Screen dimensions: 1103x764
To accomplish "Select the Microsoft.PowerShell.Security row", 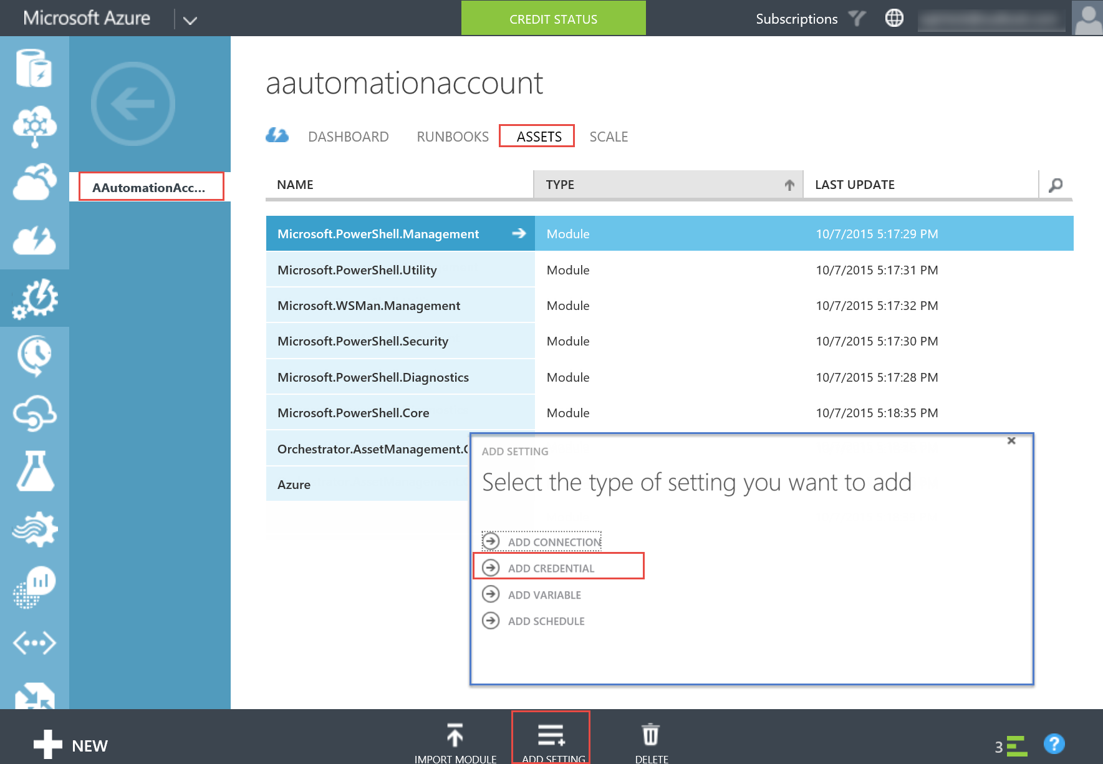I will (x=670, y=341).
